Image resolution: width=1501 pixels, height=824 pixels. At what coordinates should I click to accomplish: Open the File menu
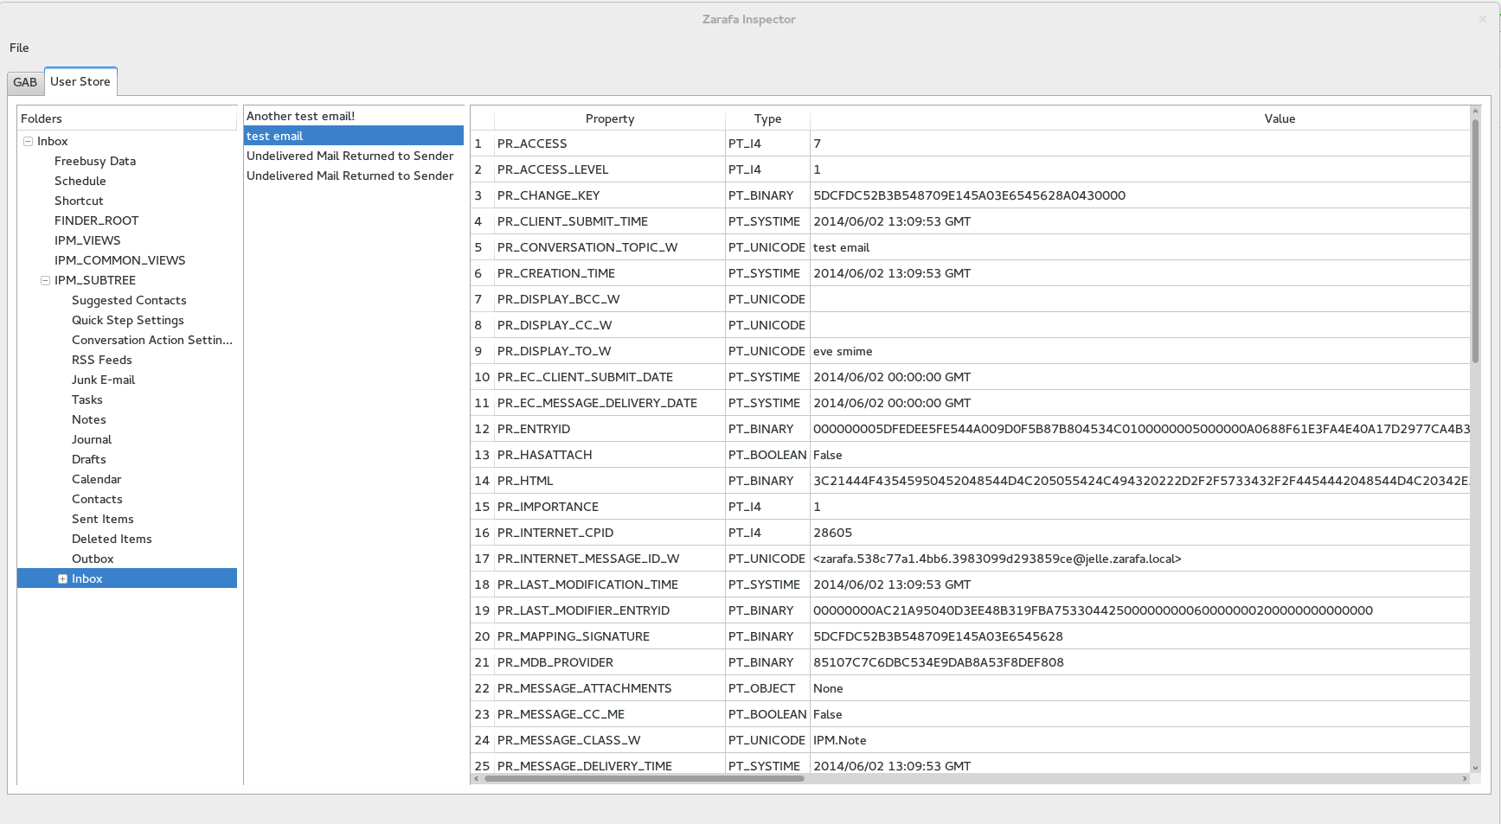tap(19, 48)
